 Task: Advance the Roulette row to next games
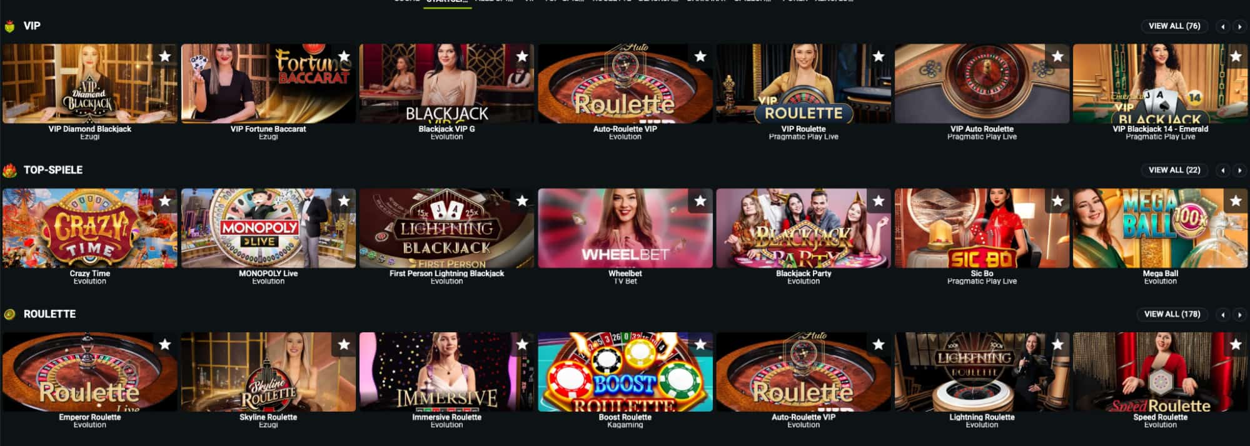(1239, 314)
